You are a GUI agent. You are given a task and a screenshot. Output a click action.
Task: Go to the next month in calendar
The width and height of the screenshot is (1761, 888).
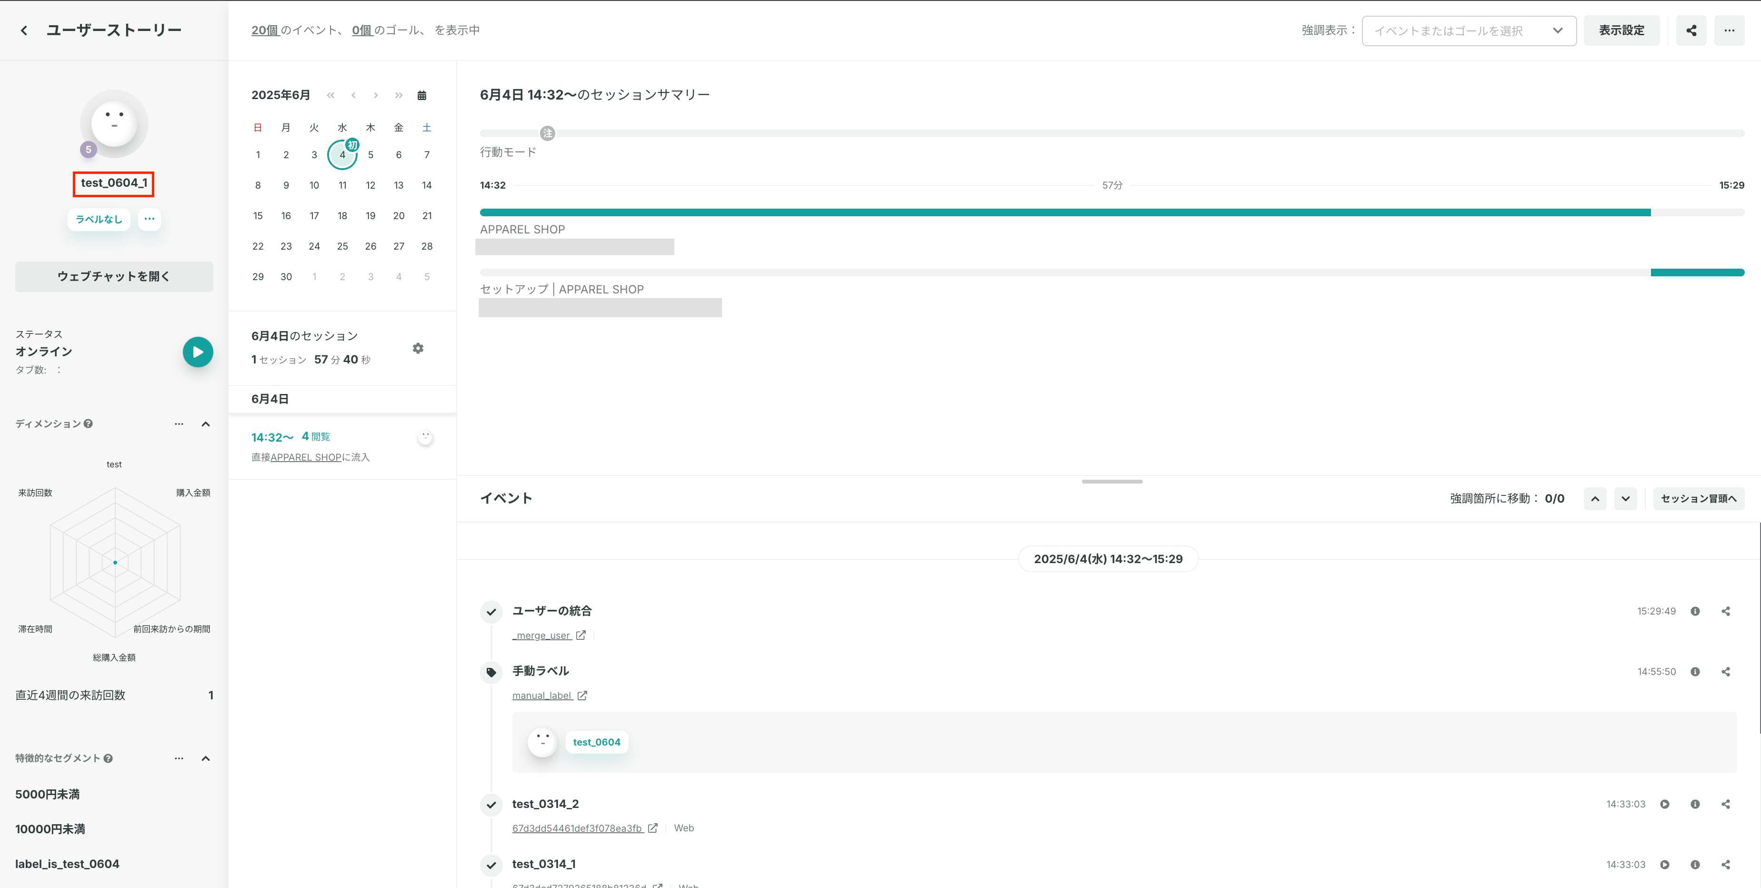[x=376, y=95]
